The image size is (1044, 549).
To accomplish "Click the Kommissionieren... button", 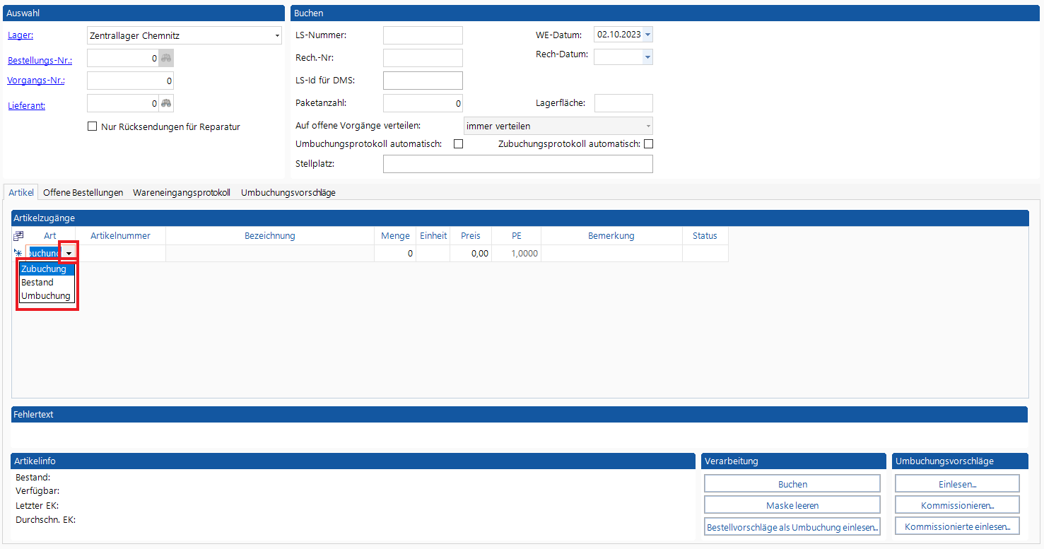I will (956, 505).
